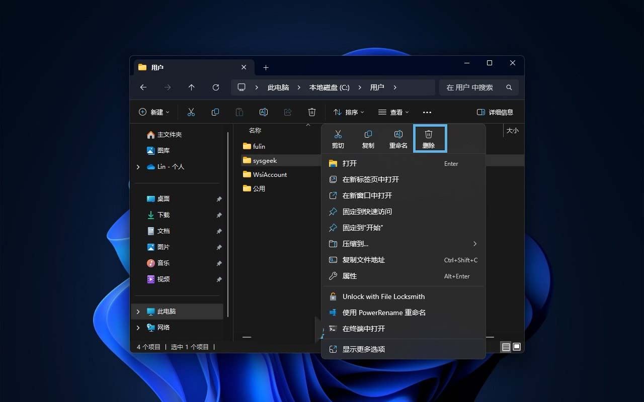Open the Downloads quick access folder
Image resolution: width=644 pixels, height=402 pixels.
(x=164, y=215)
